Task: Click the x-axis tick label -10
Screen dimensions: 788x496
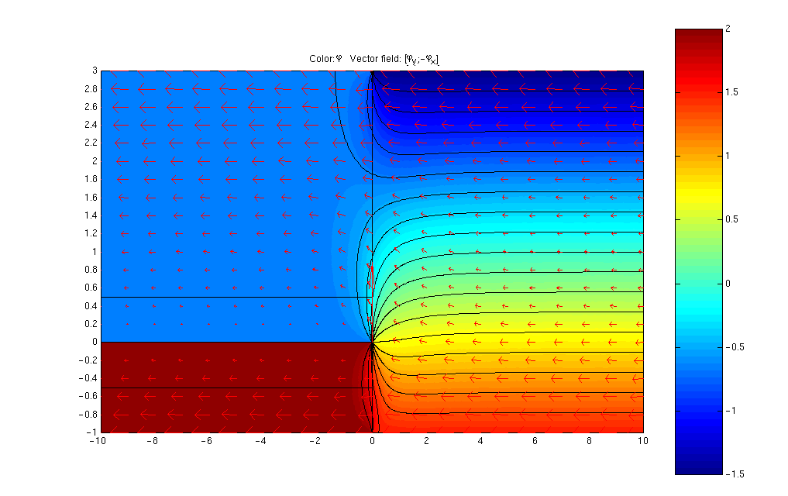Action: click(x=97, y=441)
